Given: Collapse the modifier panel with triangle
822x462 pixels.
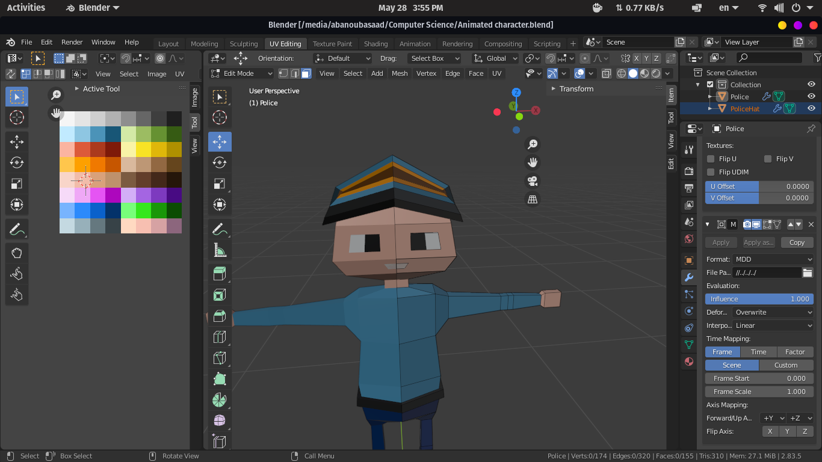Looking at the screenshot, I should (x=708, y=224).
